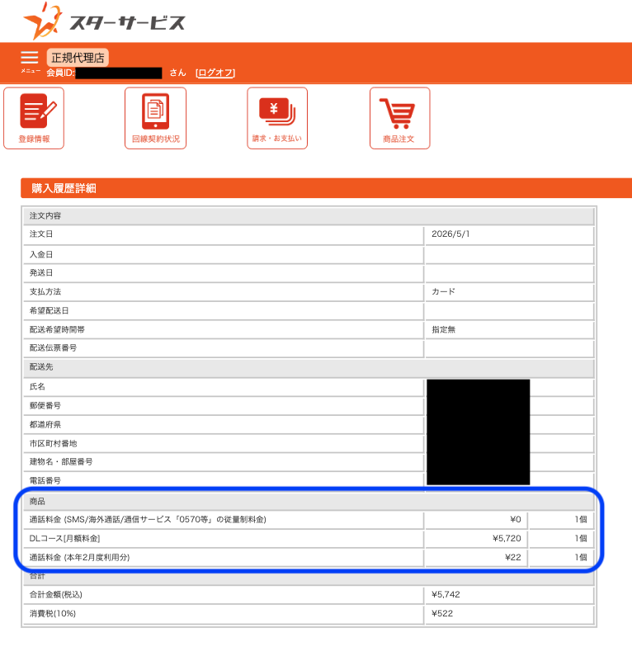
Task: Click the 入金日 row label
Action: tap(41, 255)
